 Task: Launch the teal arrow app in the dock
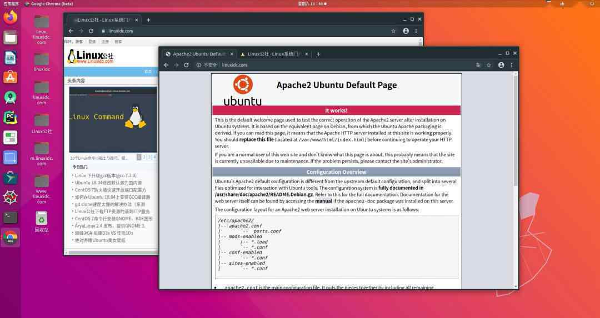point(11,178)
